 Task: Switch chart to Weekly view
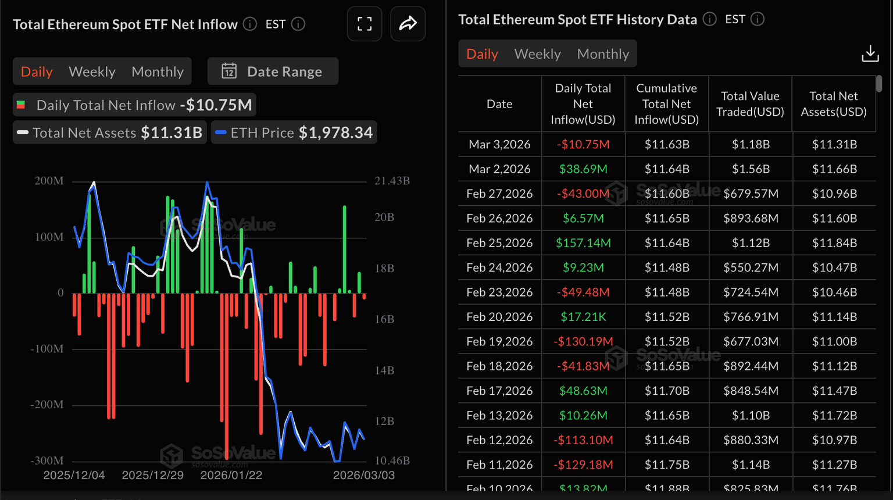pos(92,72)
